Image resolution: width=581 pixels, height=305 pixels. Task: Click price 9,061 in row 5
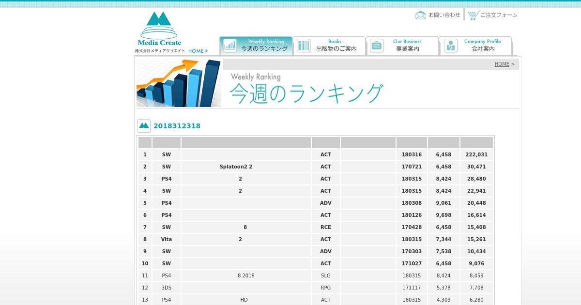(x=443, y=203)
